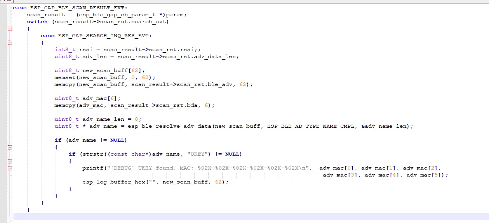Collapse the fold marker on the printf line
The height and width of the screenshot is (223, 489).
pos(10,168)
